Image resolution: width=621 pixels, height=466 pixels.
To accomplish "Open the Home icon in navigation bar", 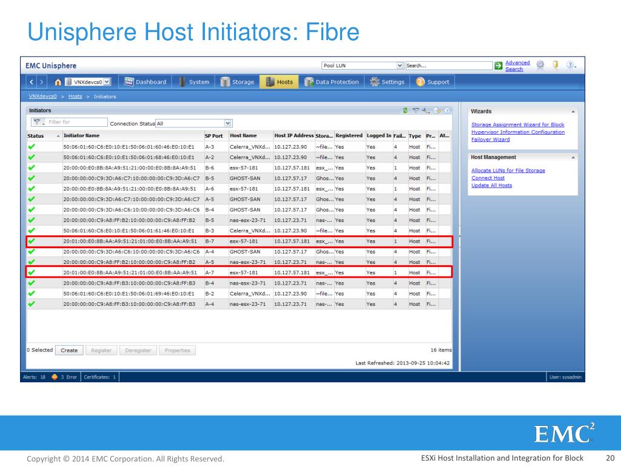I will 58,82.
